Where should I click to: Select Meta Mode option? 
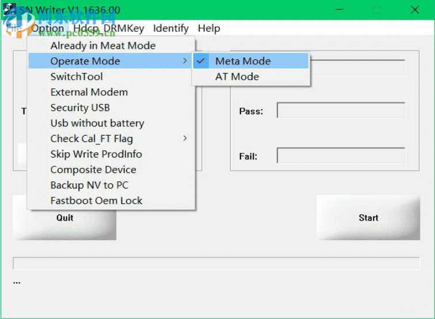point(251,61)
